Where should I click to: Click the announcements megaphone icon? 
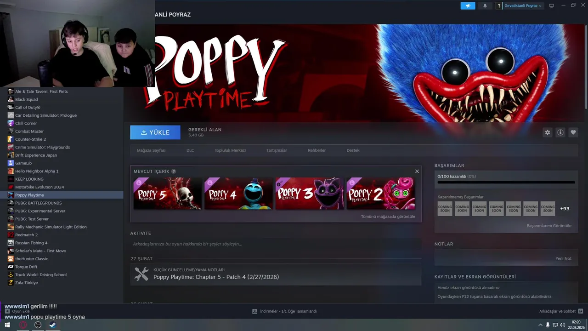[468, 6]
